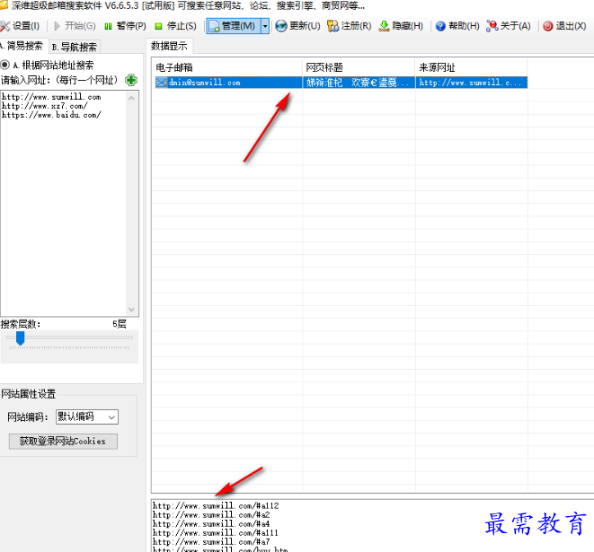The image size is (594, 552).
Task: Click the 开始(G) start button
Action: tap(75, 26)
